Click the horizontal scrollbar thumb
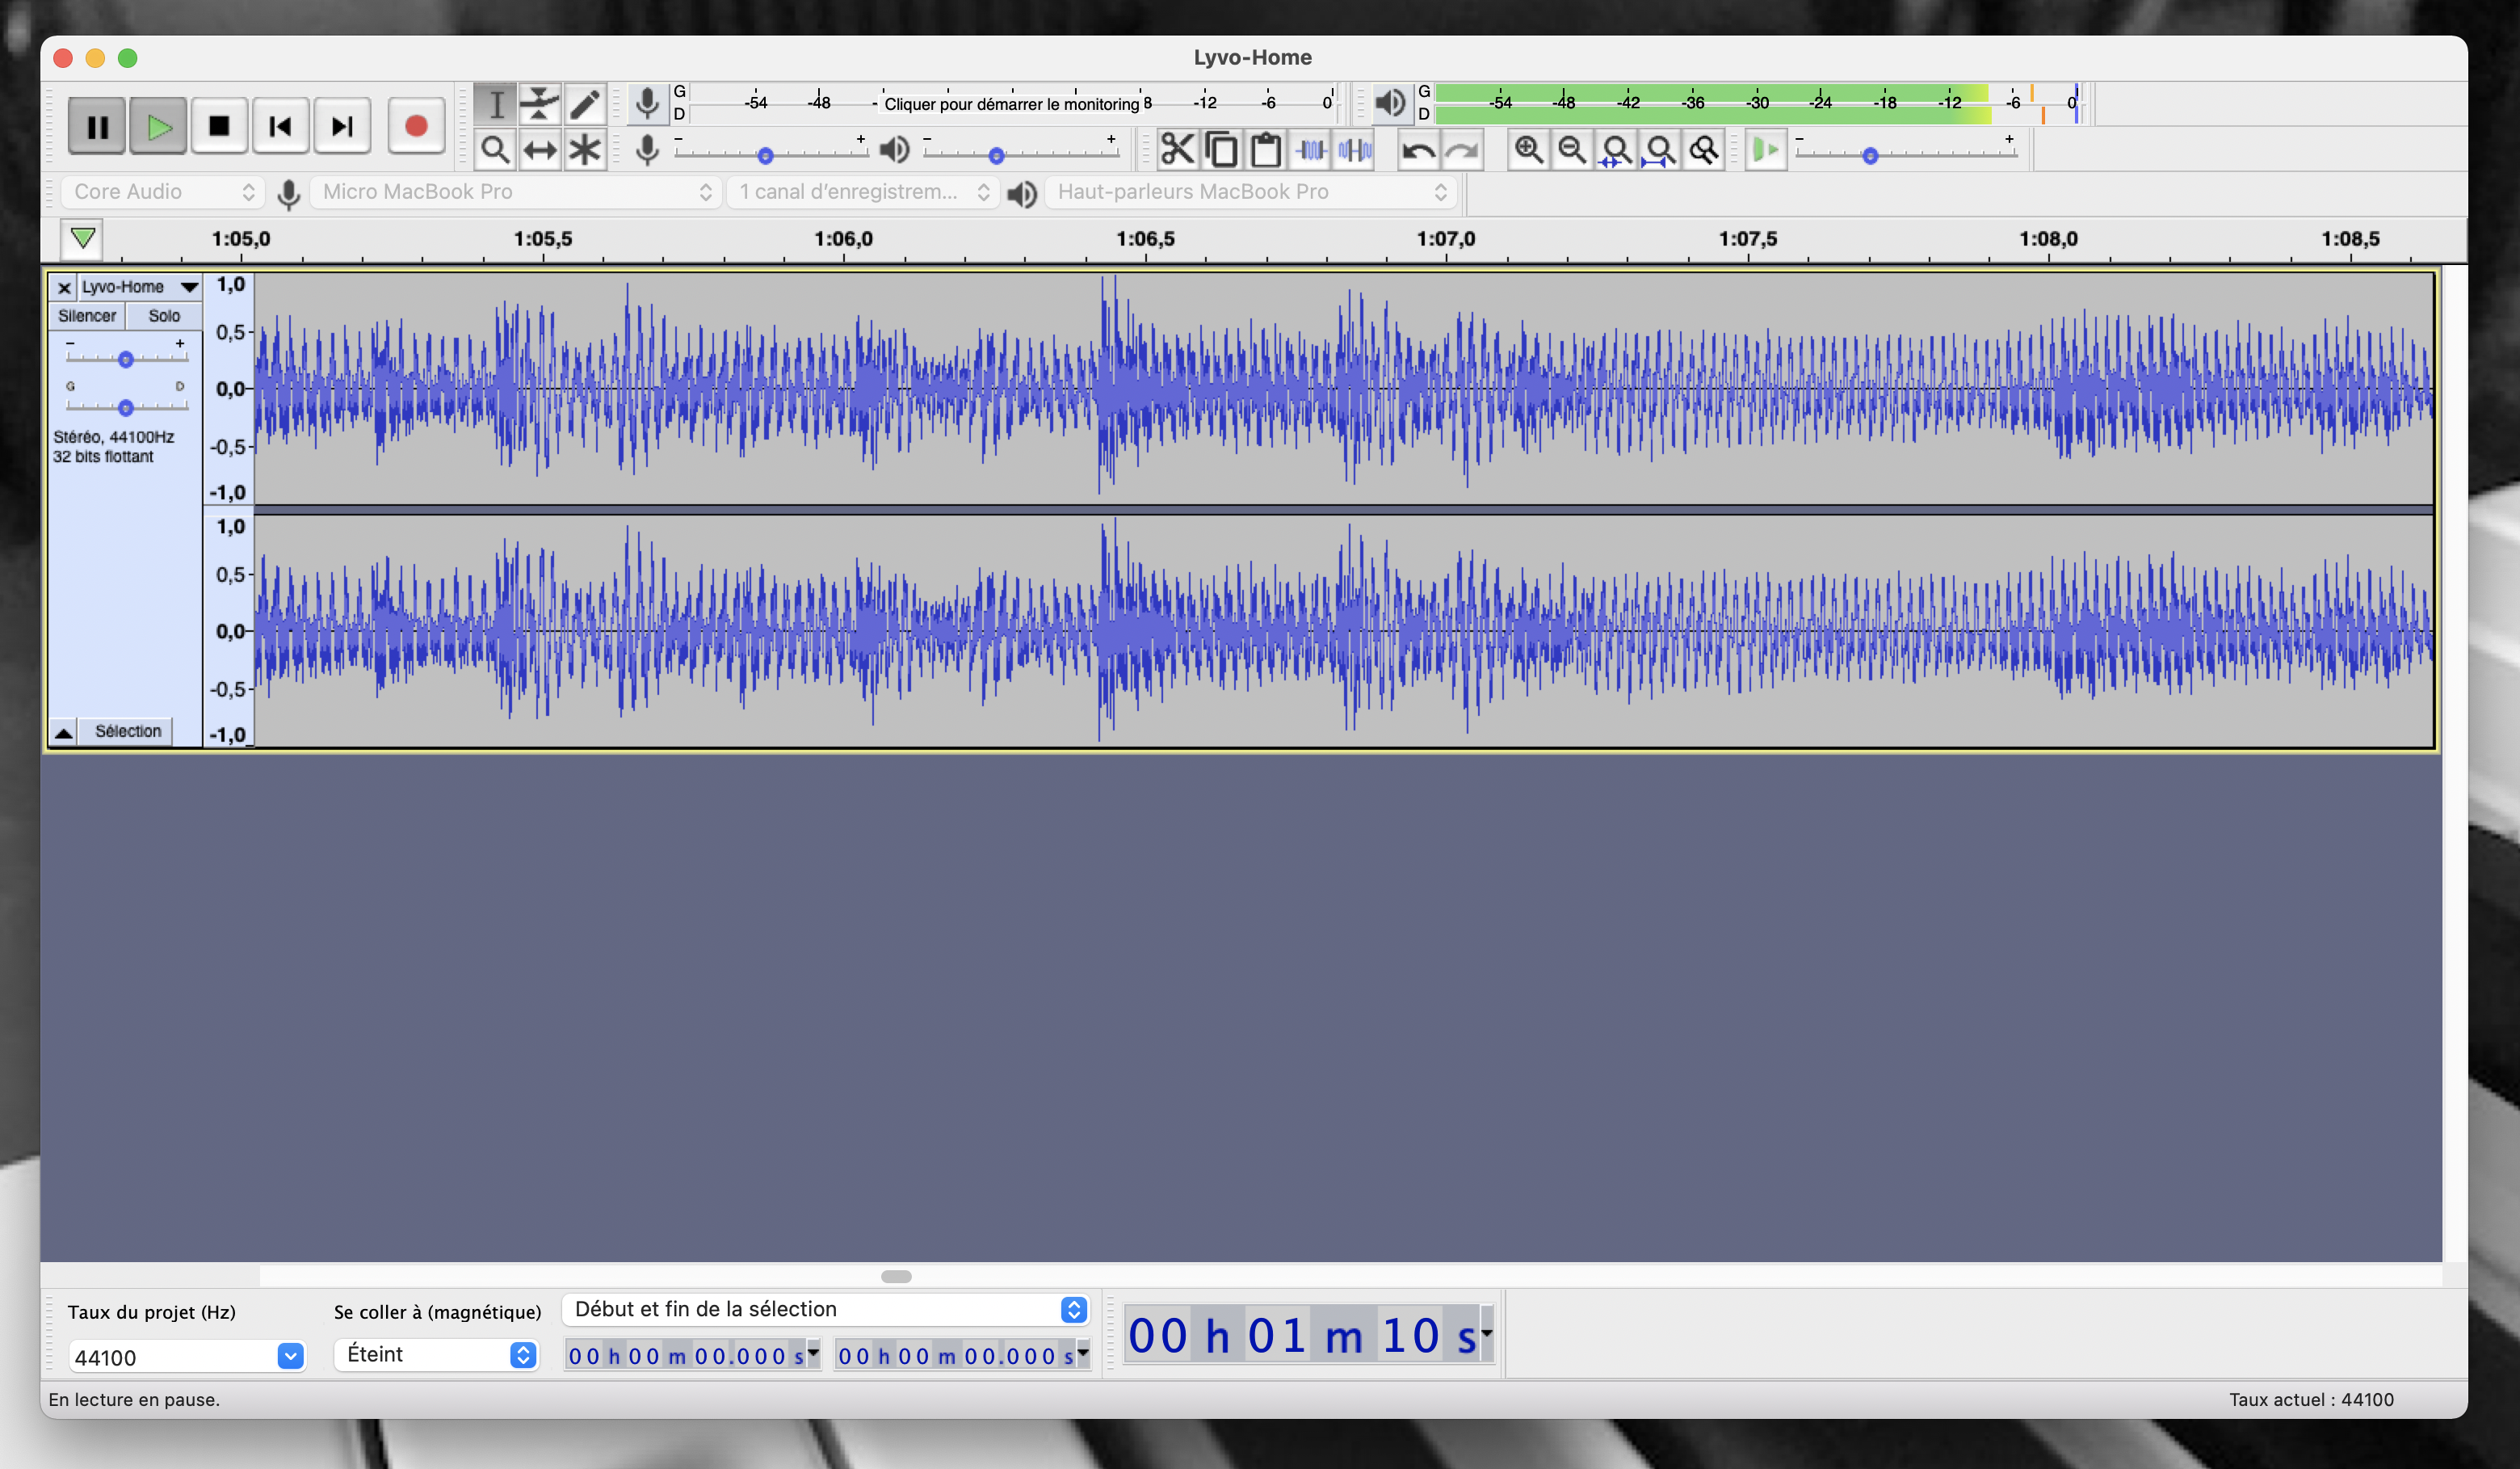 coord(896,1276)
